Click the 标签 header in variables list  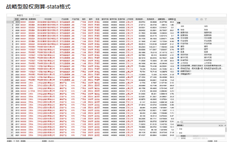point(206,26)
